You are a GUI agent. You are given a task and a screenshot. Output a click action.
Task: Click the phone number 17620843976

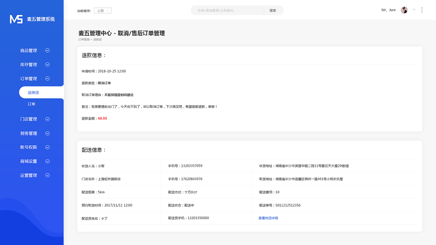click(x=192, y=179)
